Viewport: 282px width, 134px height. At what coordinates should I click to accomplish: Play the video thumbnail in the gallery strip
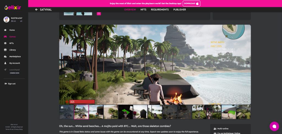click(x=66, y=112)
